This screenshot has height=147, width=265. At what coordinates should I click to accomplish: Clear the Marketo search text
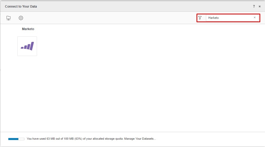(255, 18)
